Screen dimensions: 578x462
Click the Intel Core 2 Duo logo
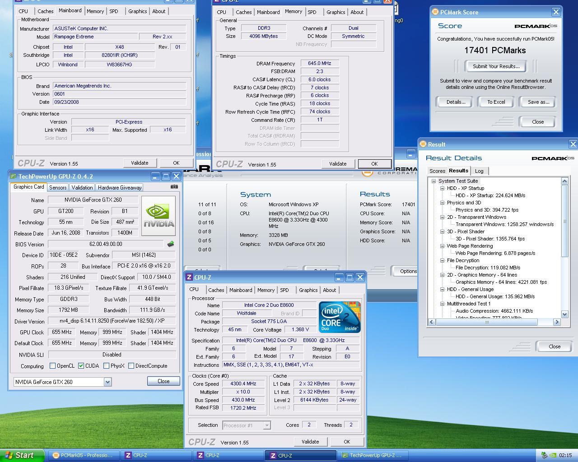coord(340,317)
